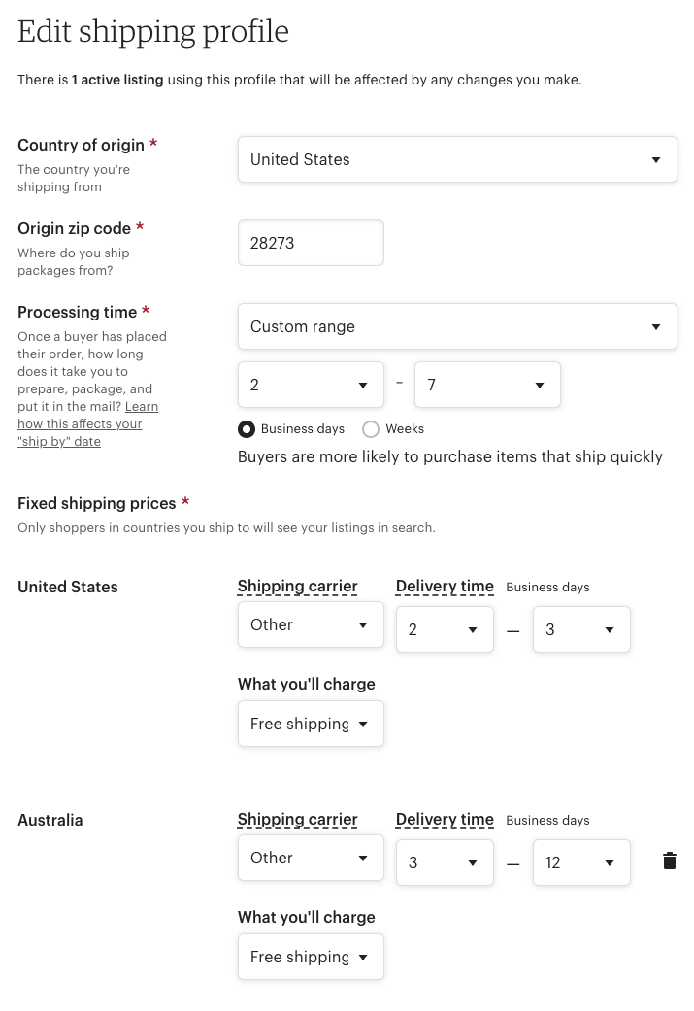
Task: Delete the Australia shipping destination with trash icon
Action: [670, 860]
